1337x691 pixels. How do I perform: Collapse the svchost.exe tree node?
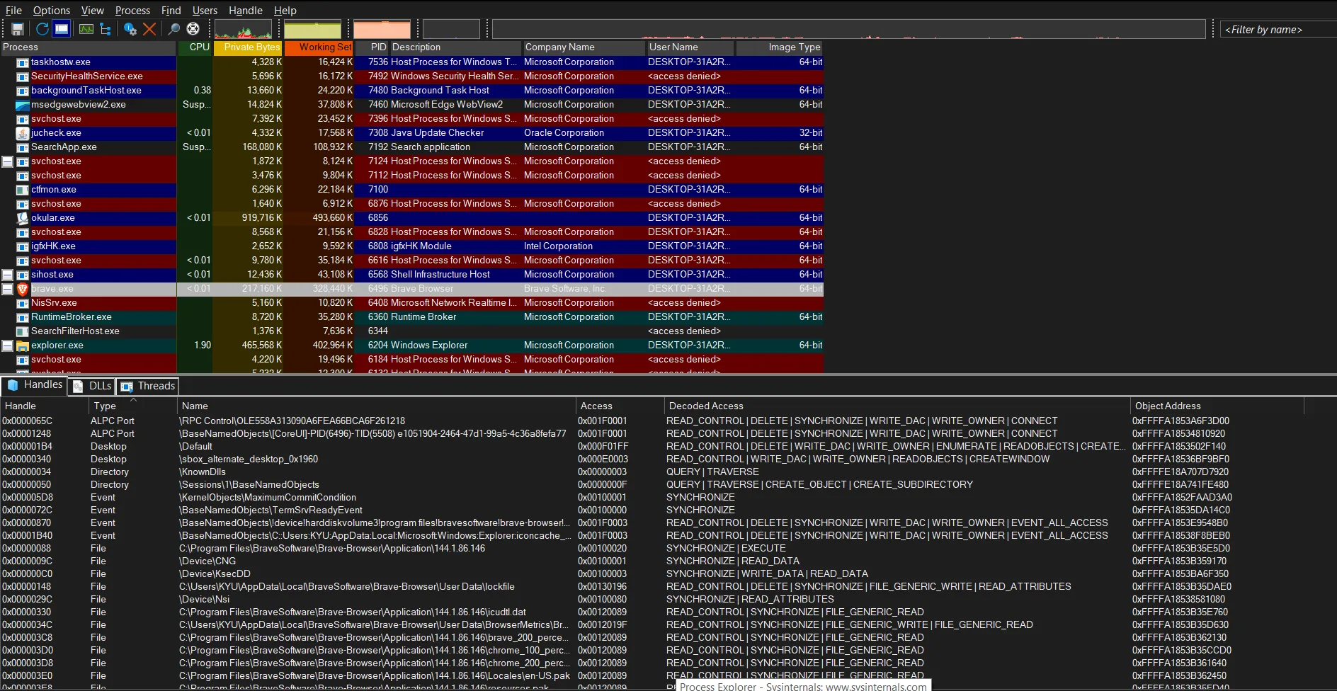pyautogui.click(x=7, y=161)
